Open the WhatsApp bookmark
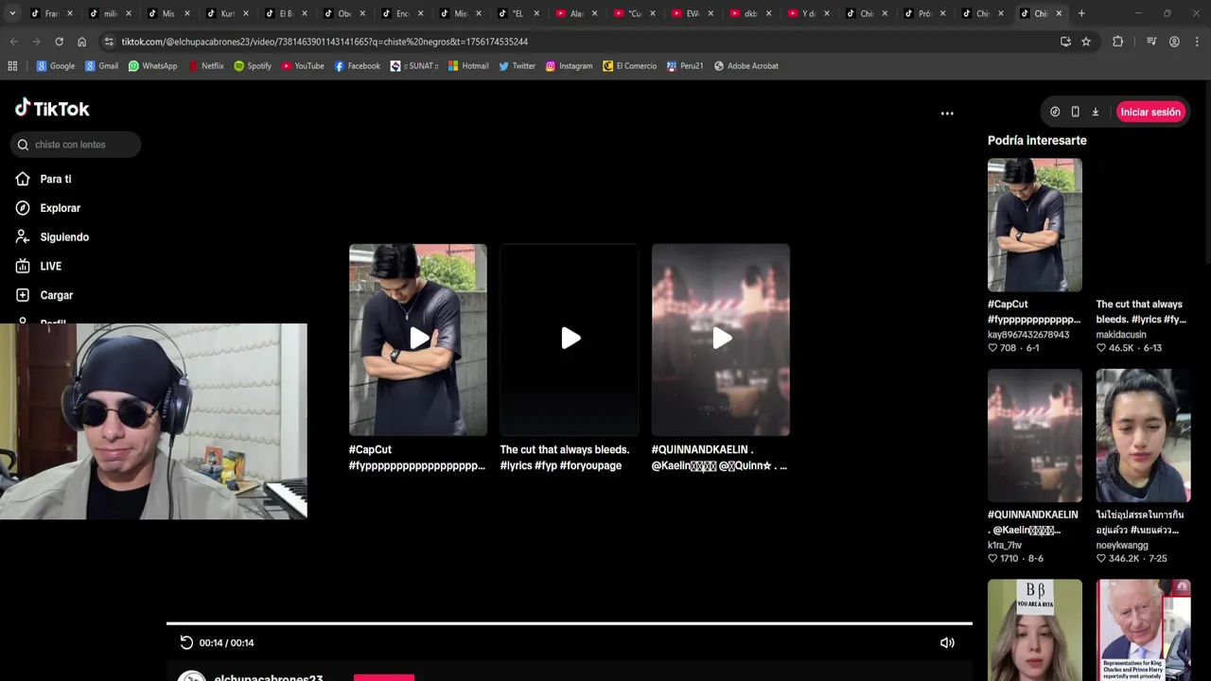The height and width of the screenshot is (681, 1211). pos(153,66)
